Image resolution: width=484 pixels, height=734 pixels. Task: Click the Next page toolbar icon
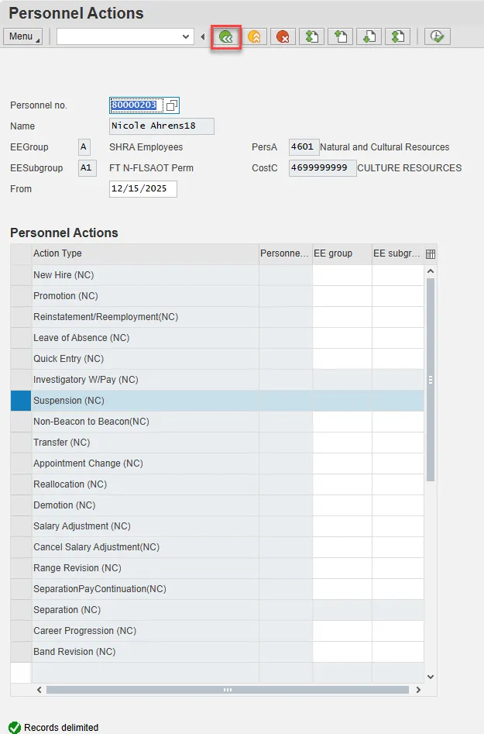coord(368,36)
